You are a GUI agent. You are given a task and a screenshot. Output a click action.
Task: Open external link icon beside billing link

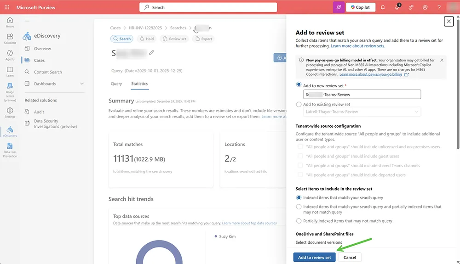[406, 75]
